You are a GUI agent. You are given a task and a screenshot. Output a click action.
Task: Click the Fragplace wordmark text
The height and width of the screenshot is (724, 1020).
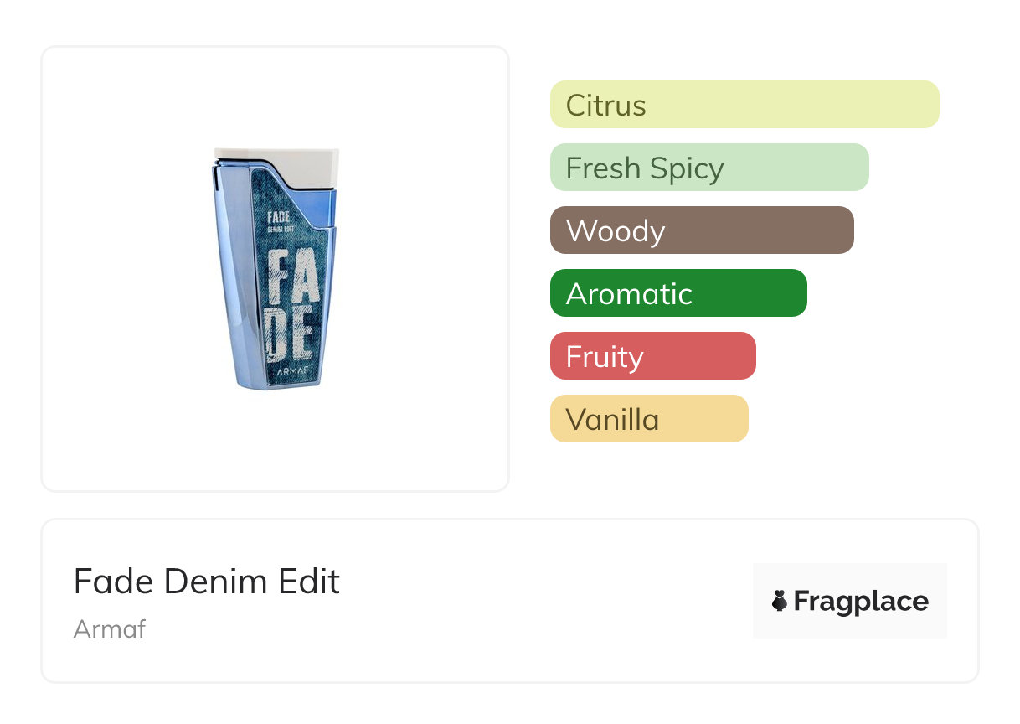click(861, 602)
